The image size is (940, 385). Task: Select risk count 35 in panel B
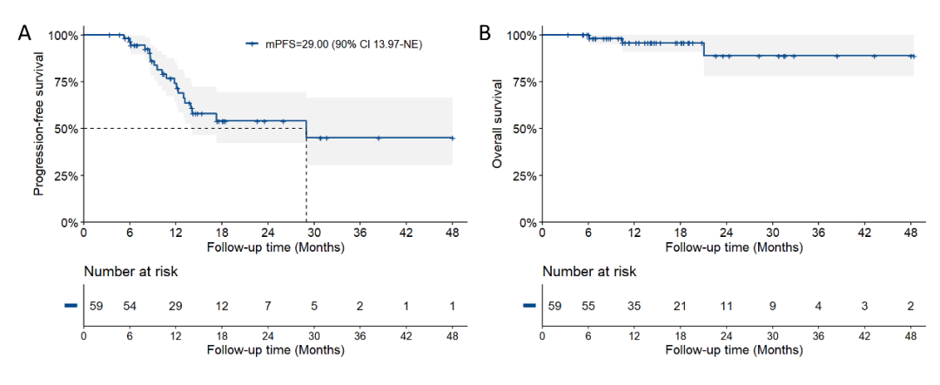[634, 306]
